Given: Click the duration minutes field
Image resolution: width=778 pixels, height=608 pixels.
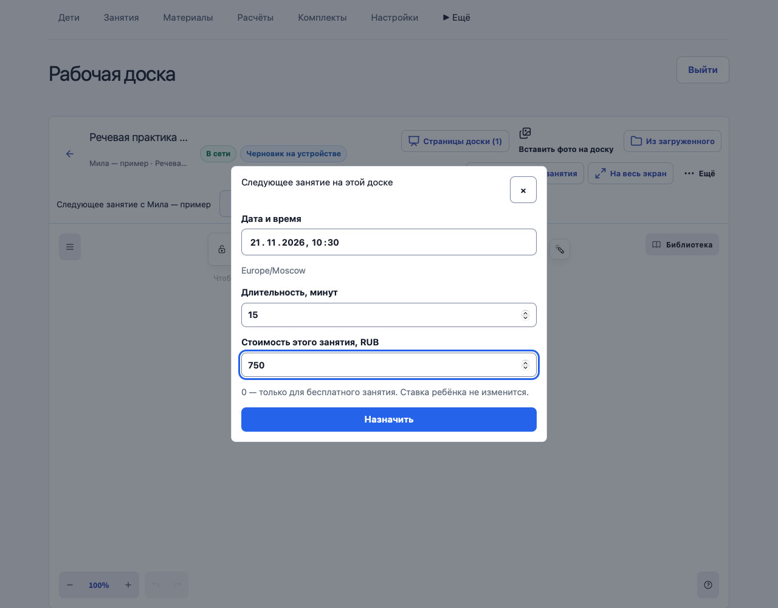Looking at the screenshot, I should (x=388, y=315).
